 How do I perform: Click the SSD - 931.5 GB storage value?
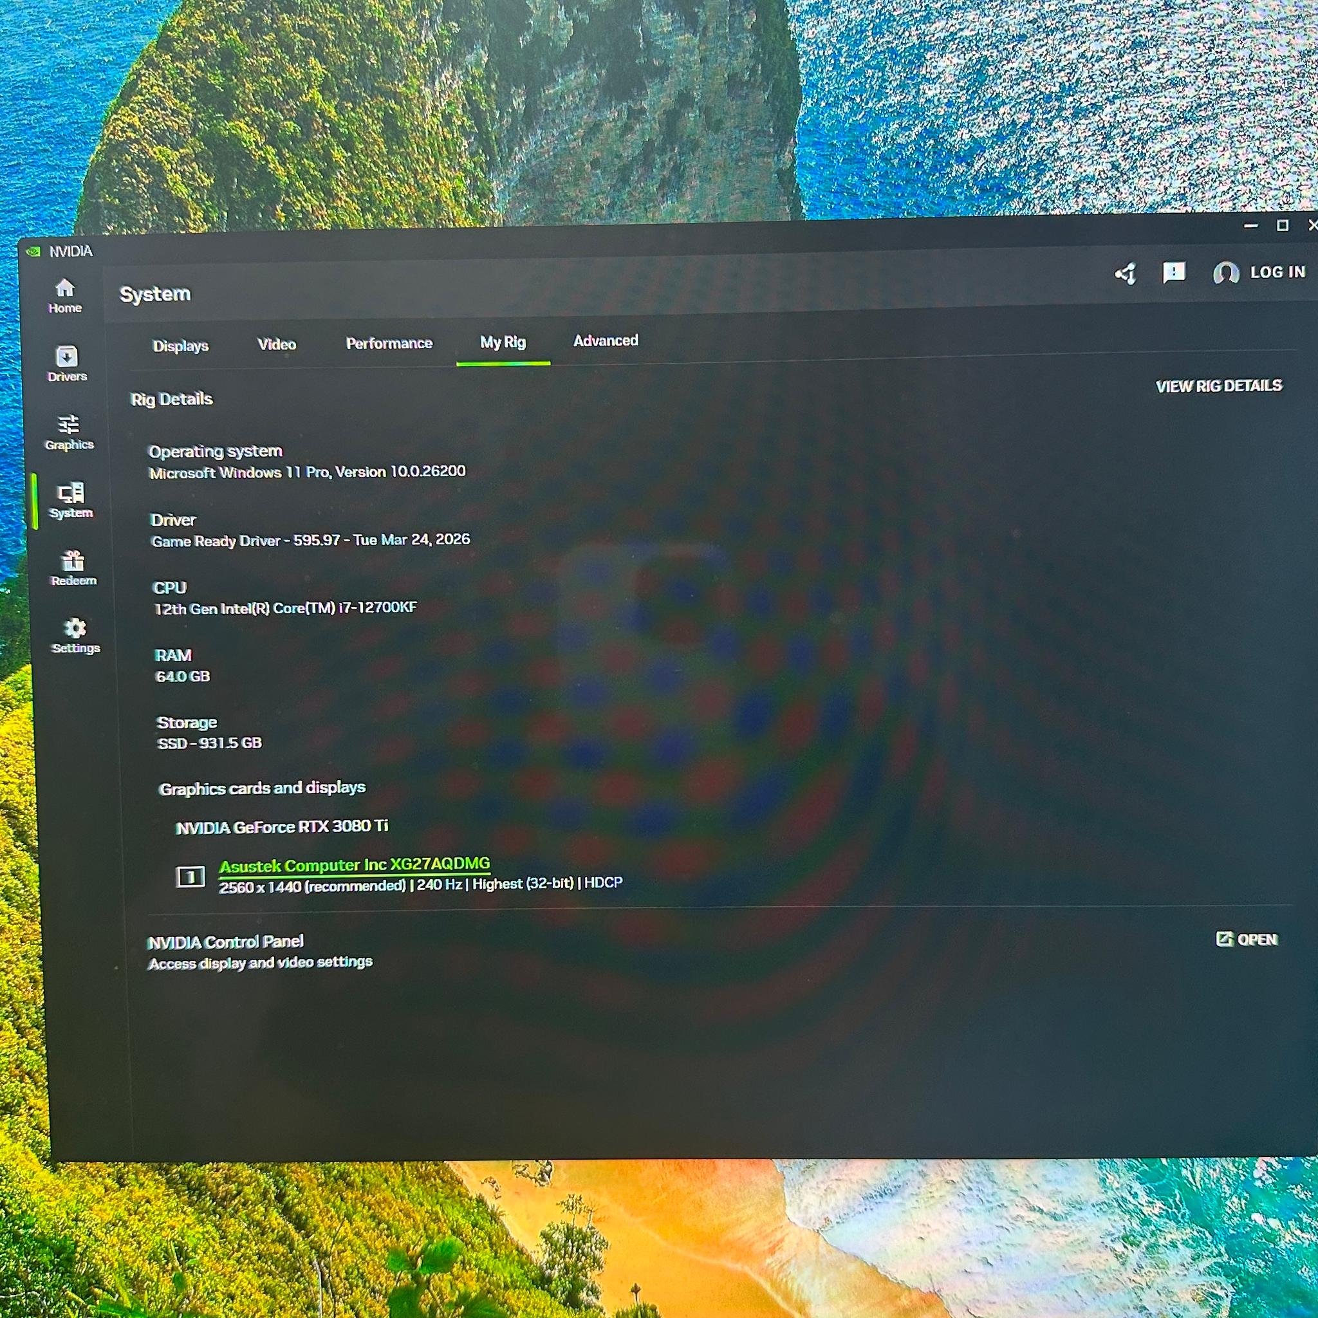click(x=209, y=743)
